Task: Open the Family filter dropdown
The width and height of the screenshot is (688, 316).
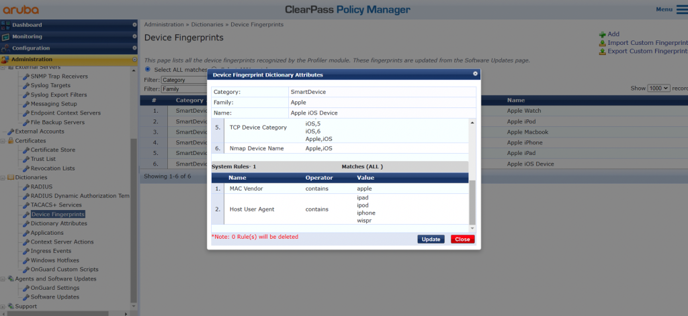Action: [x=184, y=89]
